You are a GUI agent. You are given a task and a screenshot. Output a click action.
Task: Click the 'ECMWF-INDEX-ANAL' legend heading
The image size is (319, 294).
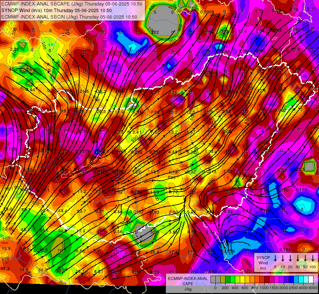[188, 279]
